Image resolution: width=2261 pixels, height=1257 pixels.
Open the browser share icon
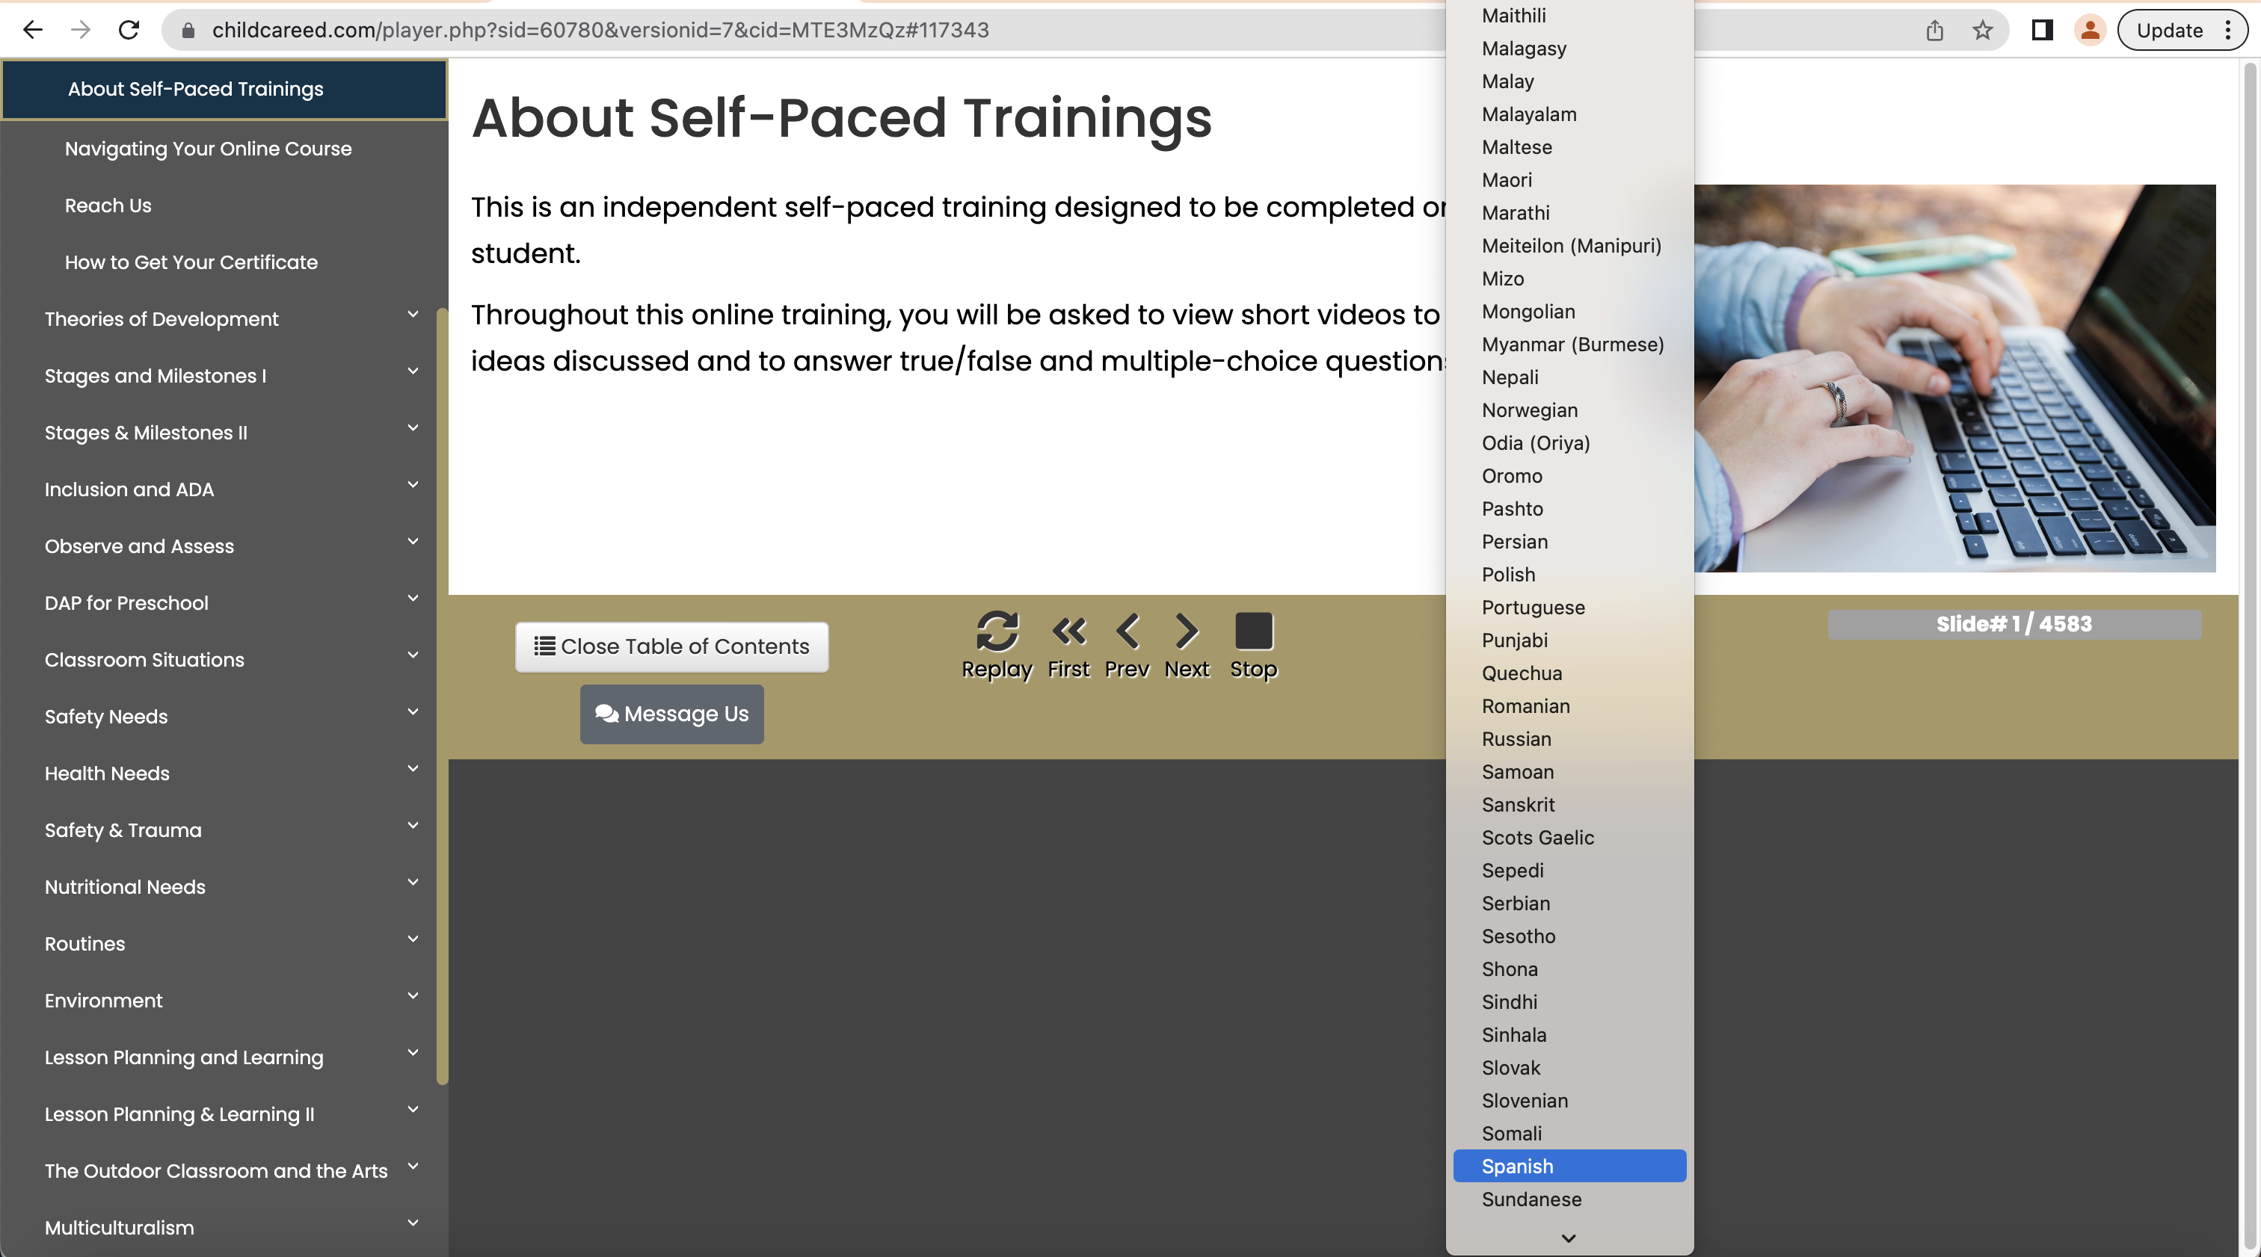pyautogui.click(x=1934, y=29)
